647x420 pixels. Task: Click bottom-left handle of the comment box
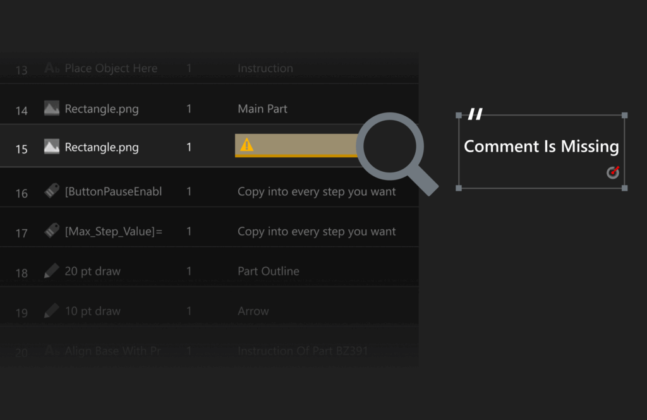pos(459,188)
